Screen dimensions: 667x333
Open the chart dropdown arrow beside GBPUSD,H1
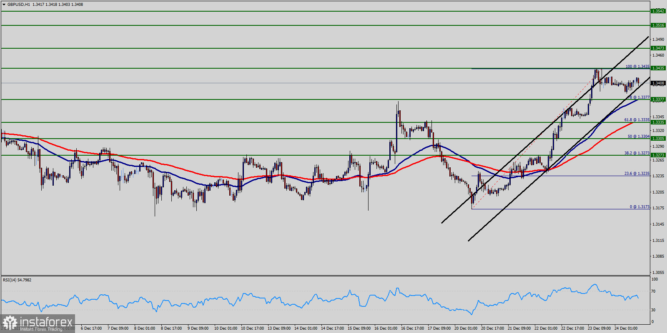pyautogui.click(x=4, y=5)
